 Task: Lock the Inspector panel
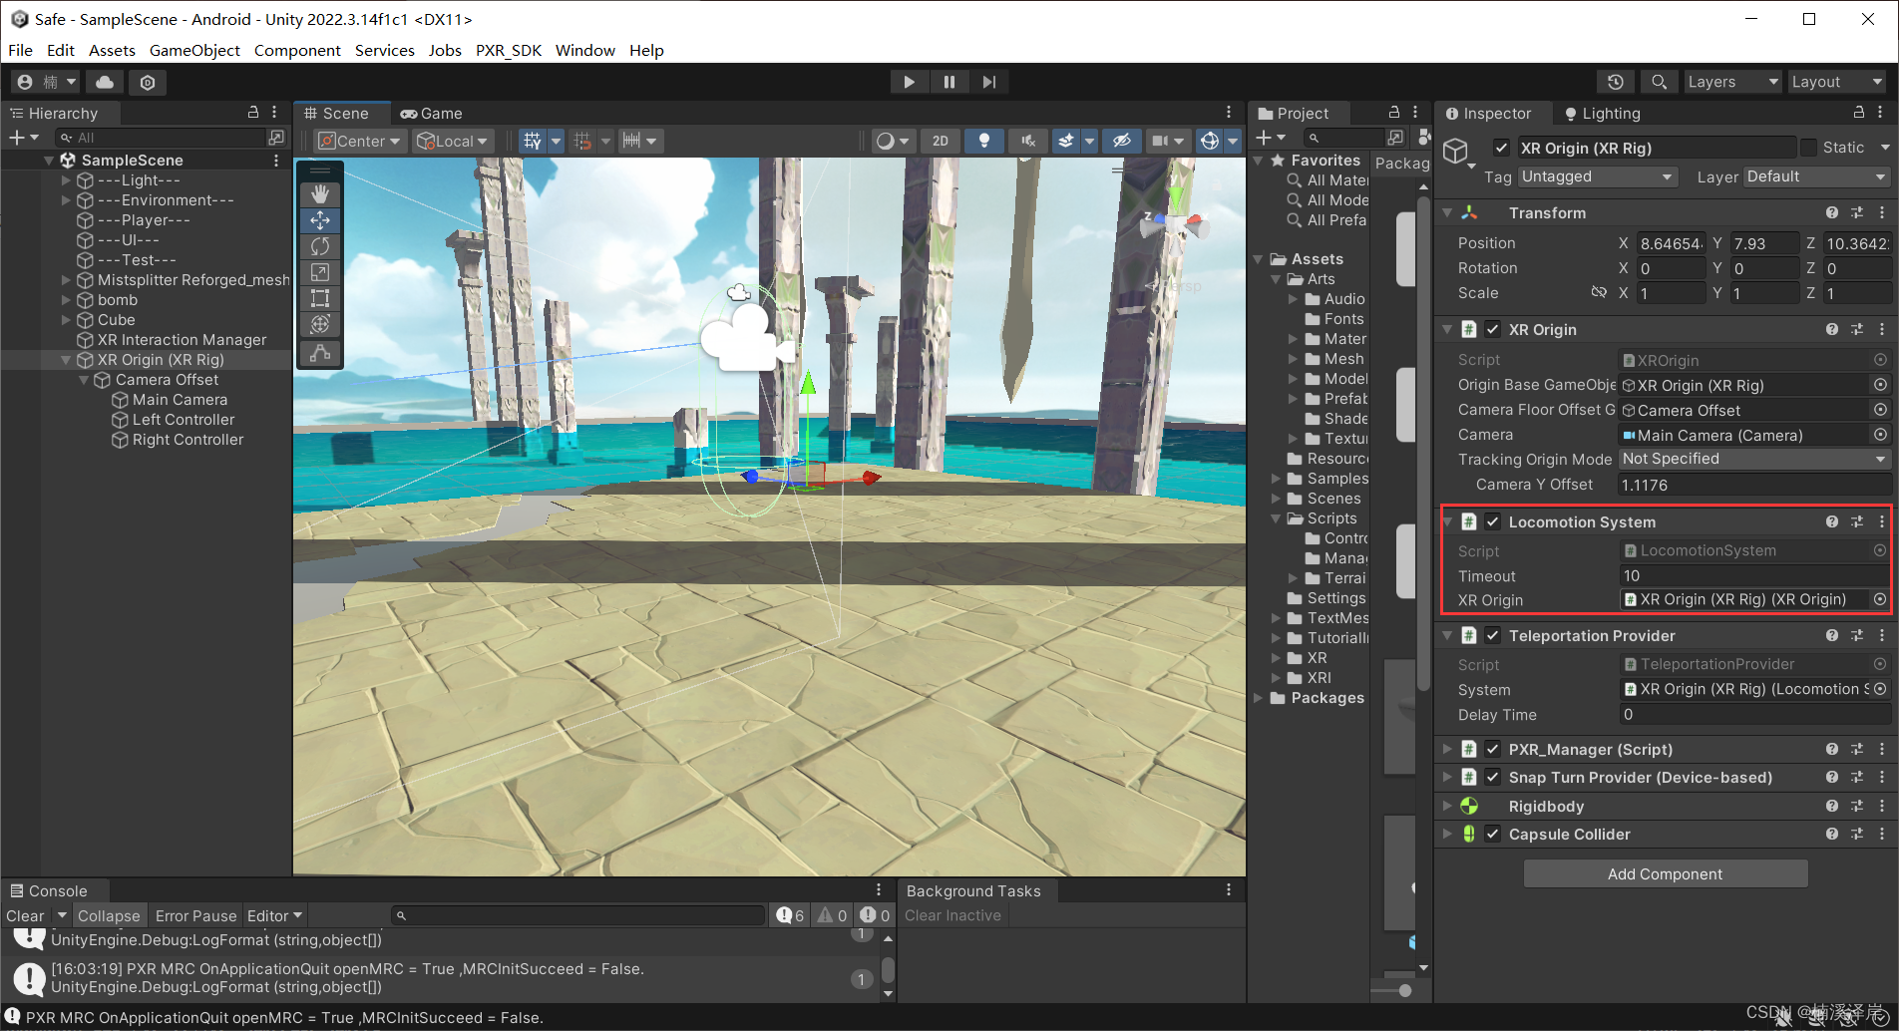click(1859, 113)
